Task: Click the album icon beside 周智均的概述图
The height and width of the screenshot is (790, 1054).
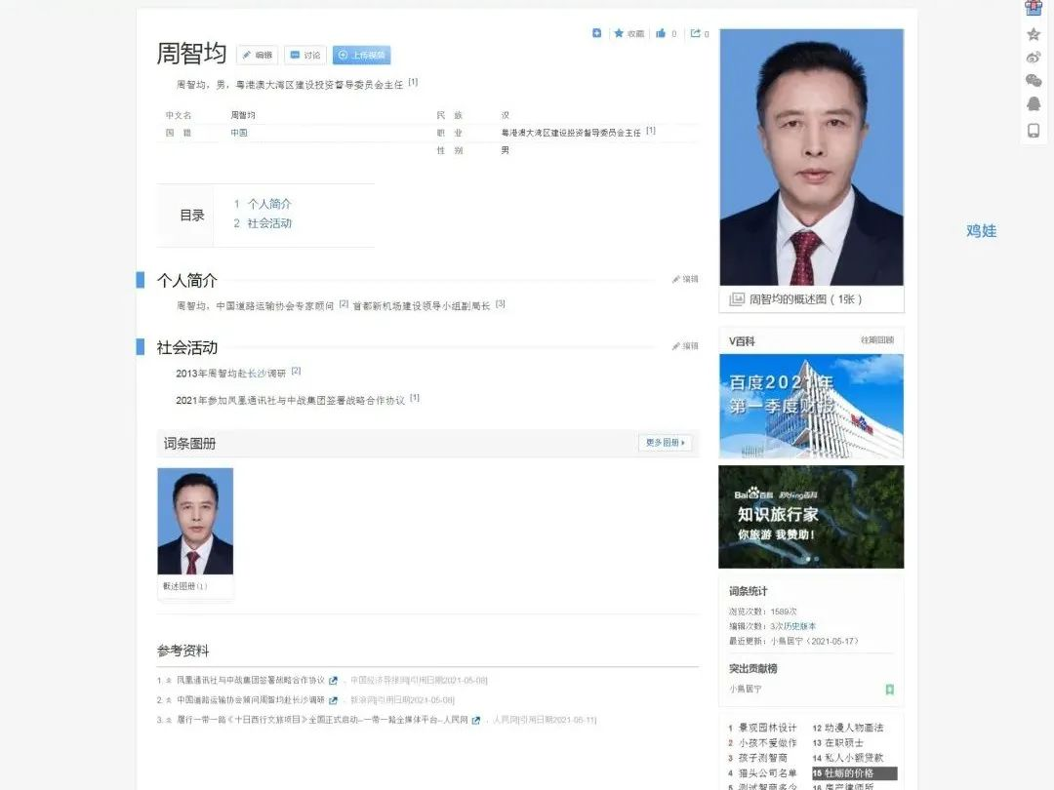Action: (x=737, y=299)
